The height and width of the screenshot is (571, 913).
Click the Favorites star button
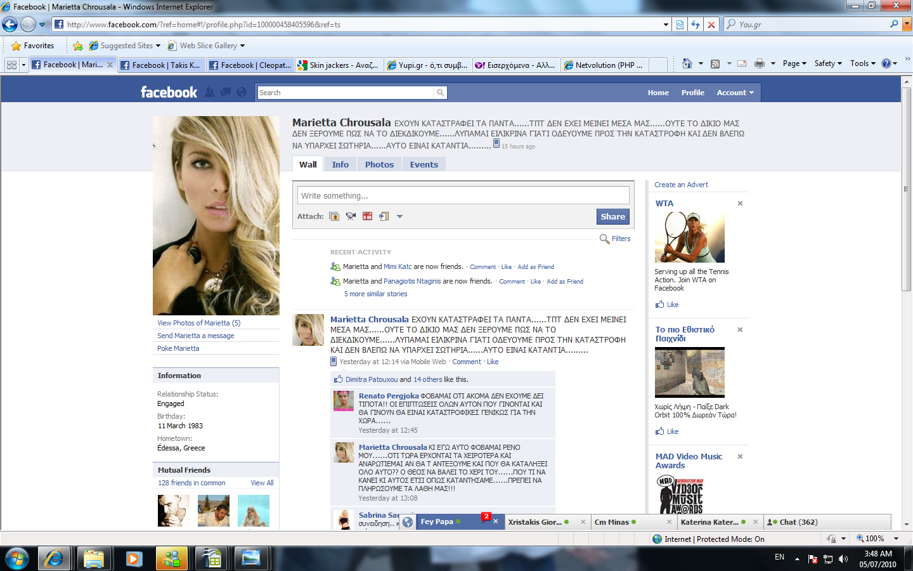point(32,46)
